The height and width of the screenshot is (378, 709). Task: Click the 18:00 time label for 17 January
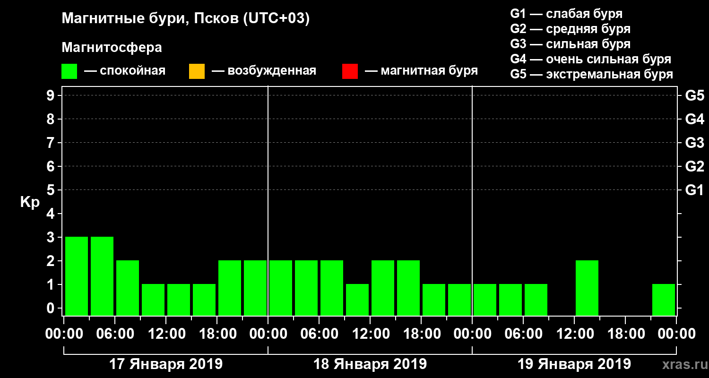tap(217, 334)
